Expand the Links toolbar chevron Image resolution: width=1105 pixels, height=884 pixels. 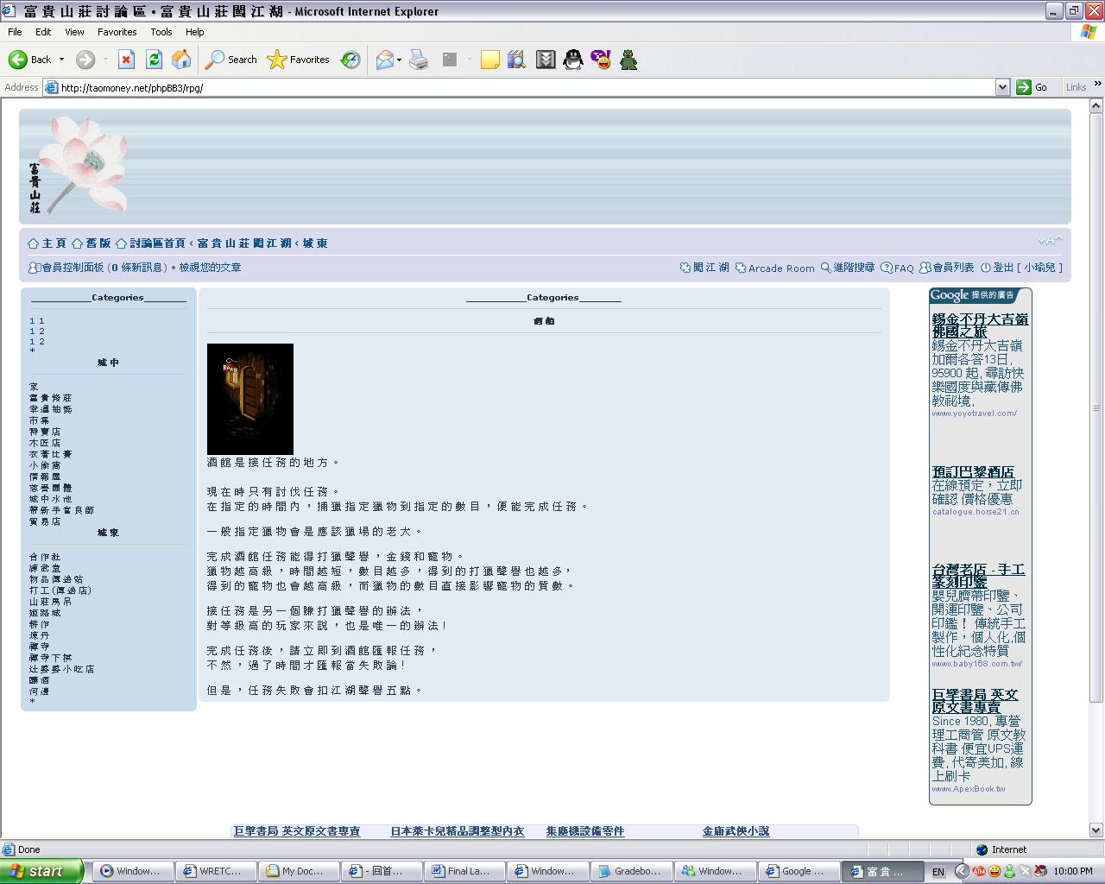click(1097, 84)
